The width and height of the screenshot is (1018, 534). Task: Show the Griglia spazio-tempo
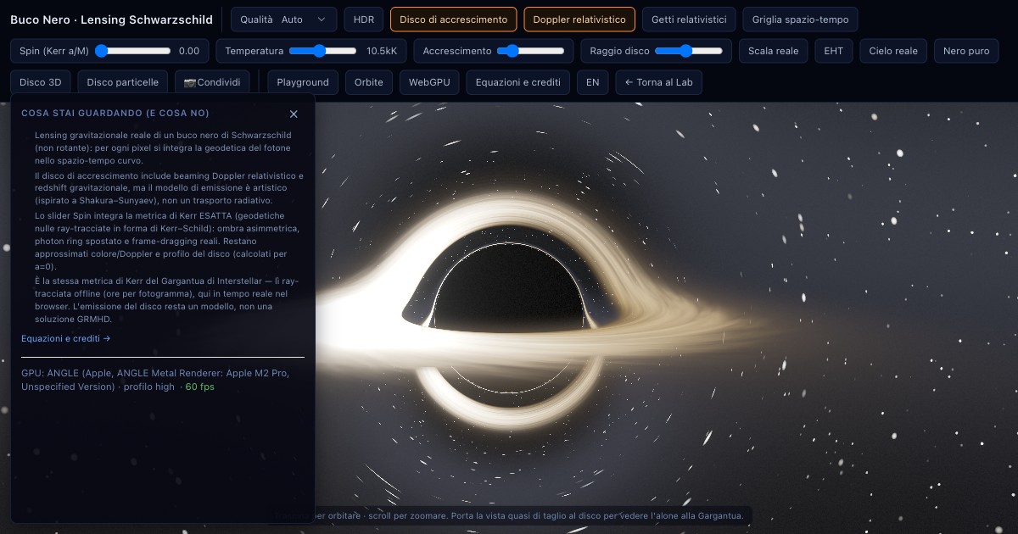800,19
